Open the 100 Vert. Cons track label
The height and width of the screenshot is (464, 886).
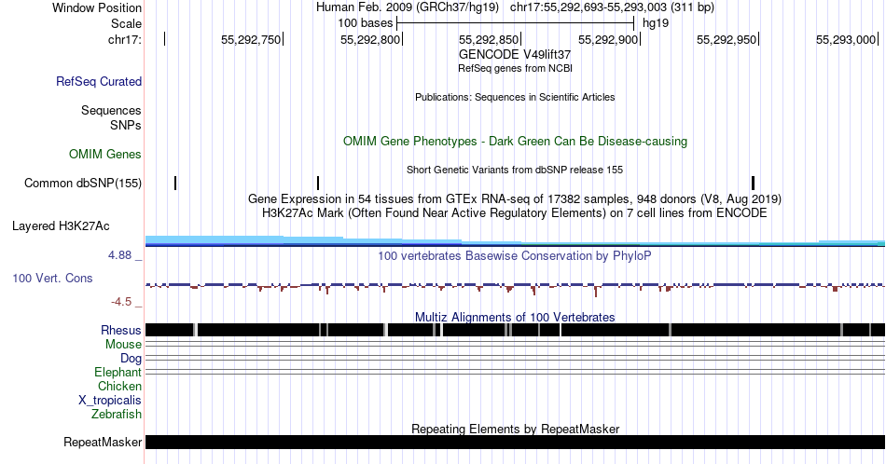52,278
